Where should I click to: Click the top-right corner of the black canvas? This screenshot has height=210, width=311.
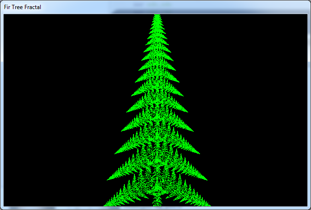point(306,15)
